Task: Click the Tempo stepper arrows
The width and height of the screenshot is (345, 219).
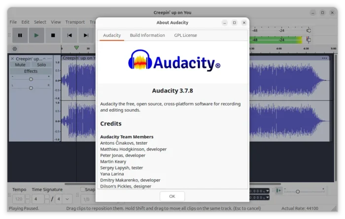Action: coord(28,199)
